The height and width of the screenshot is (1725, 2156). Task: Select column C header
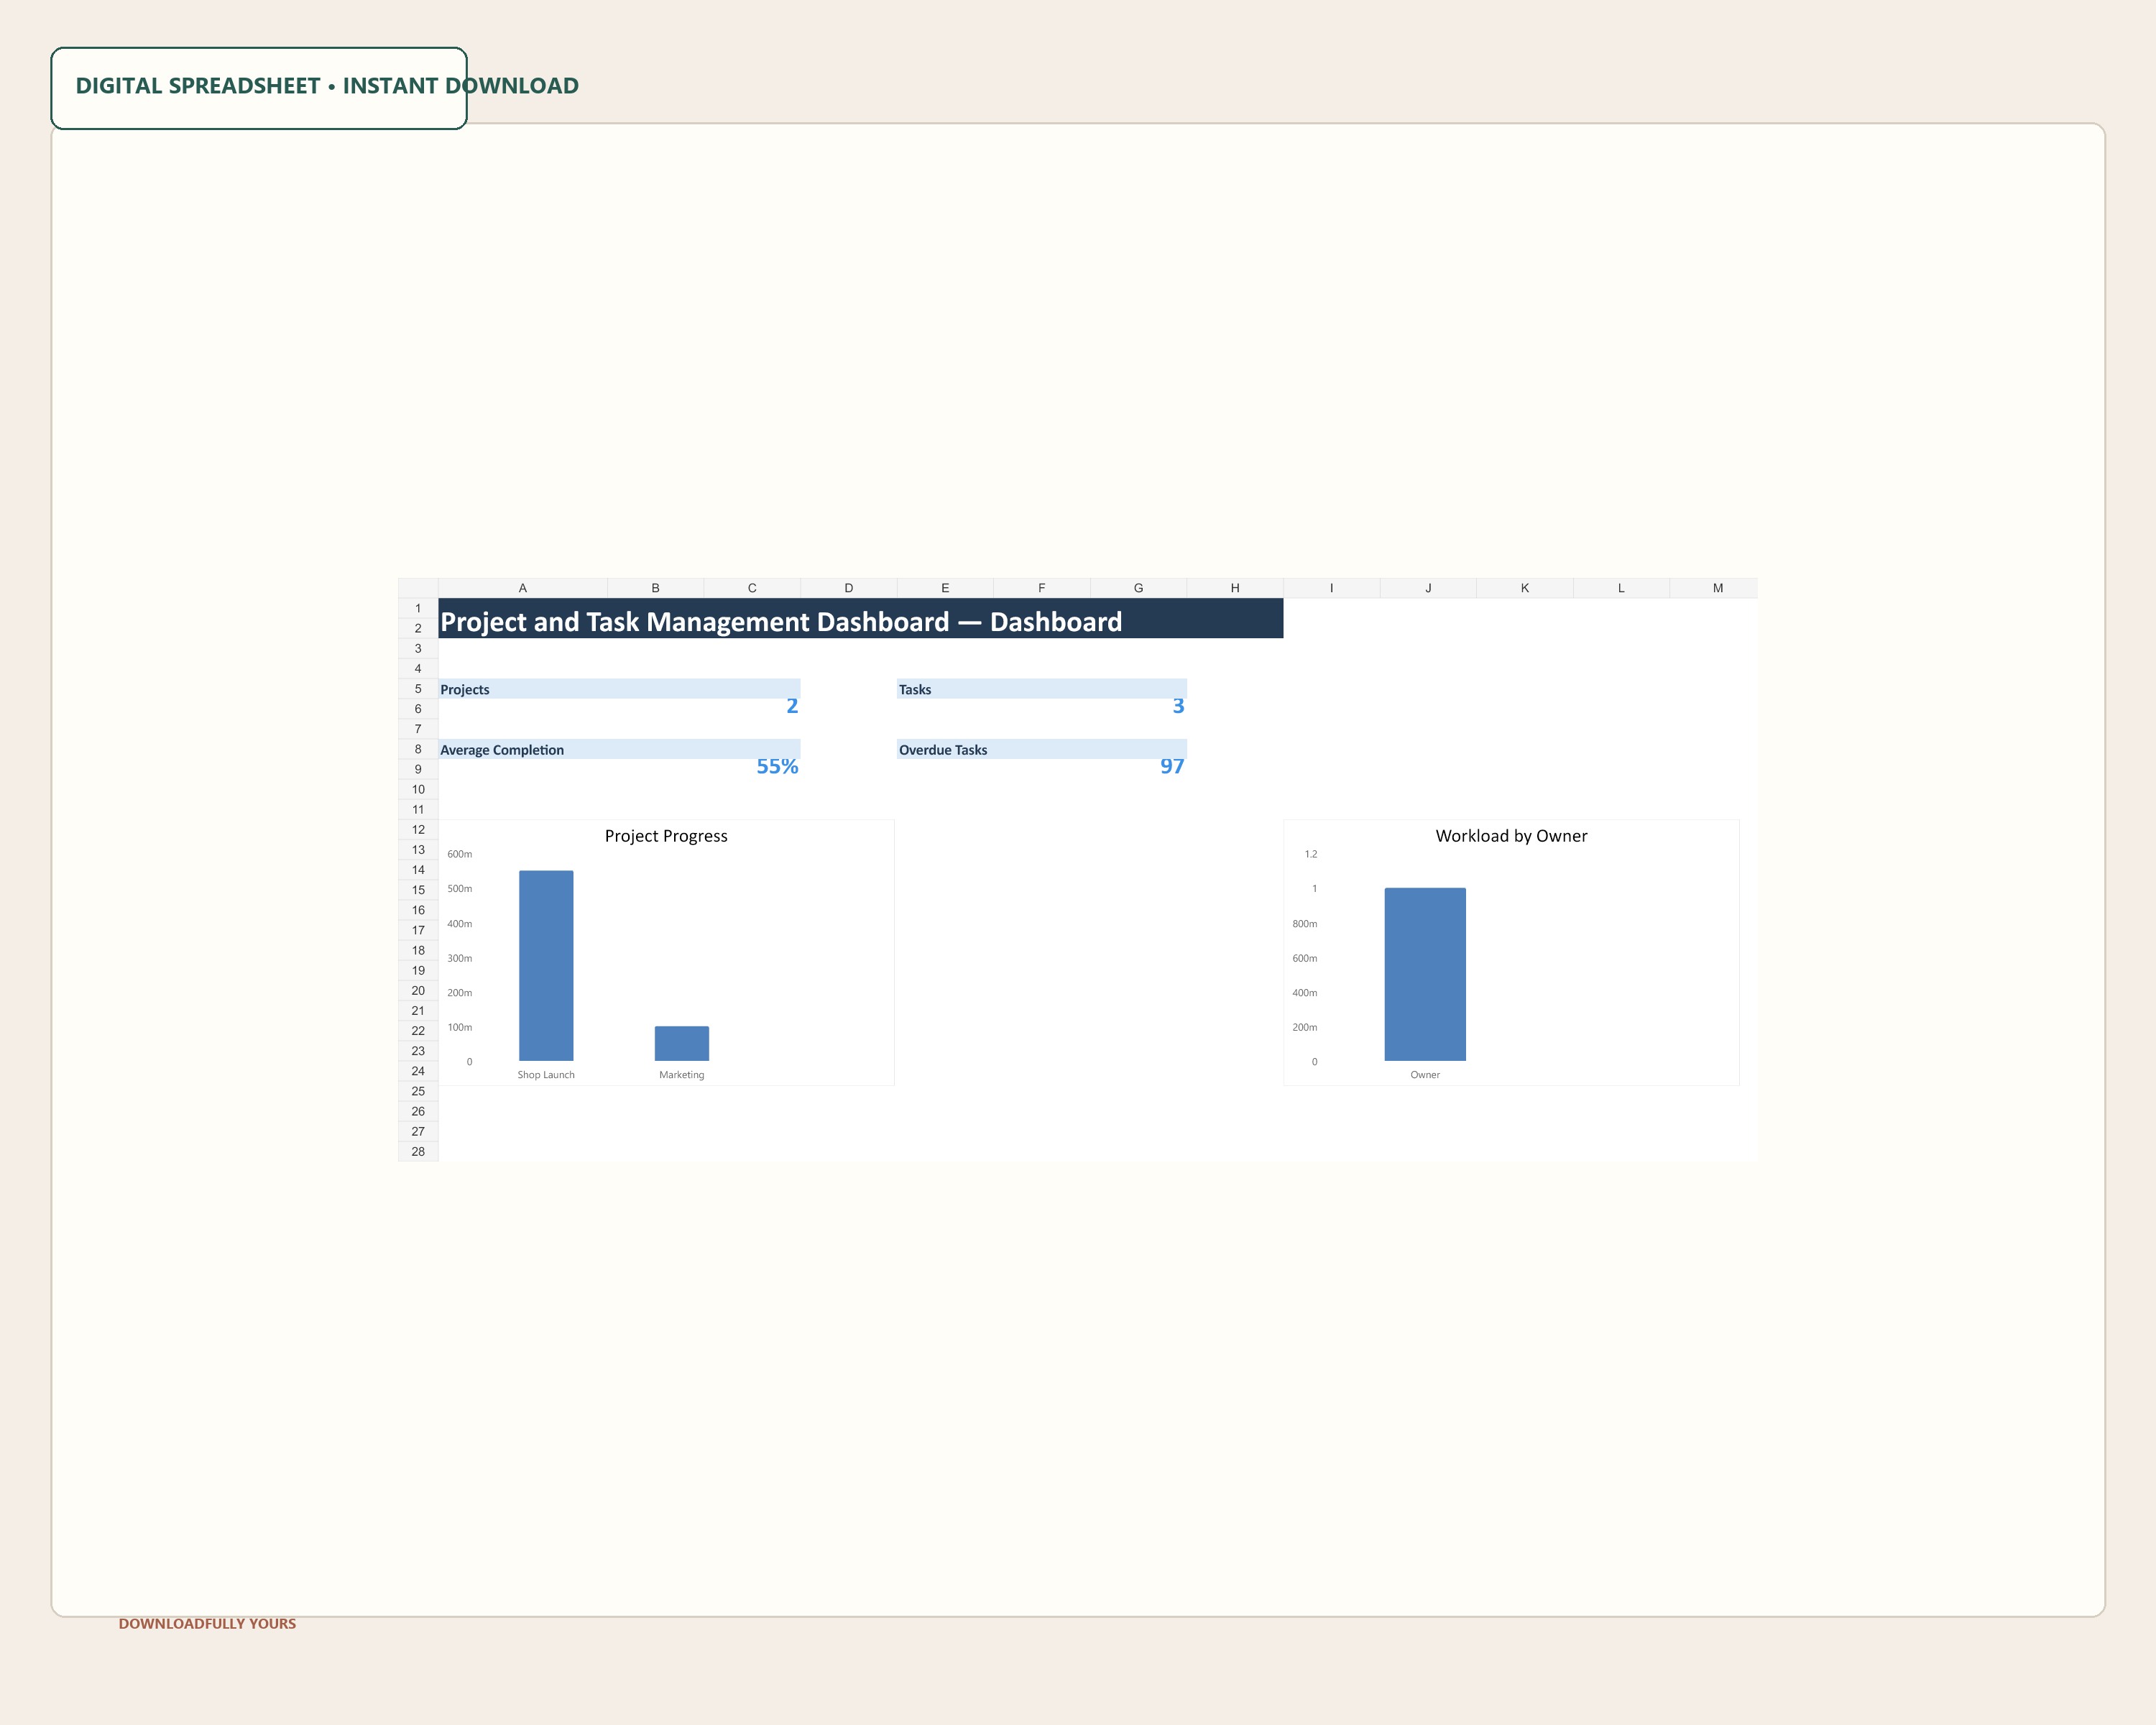pos(752,588)
